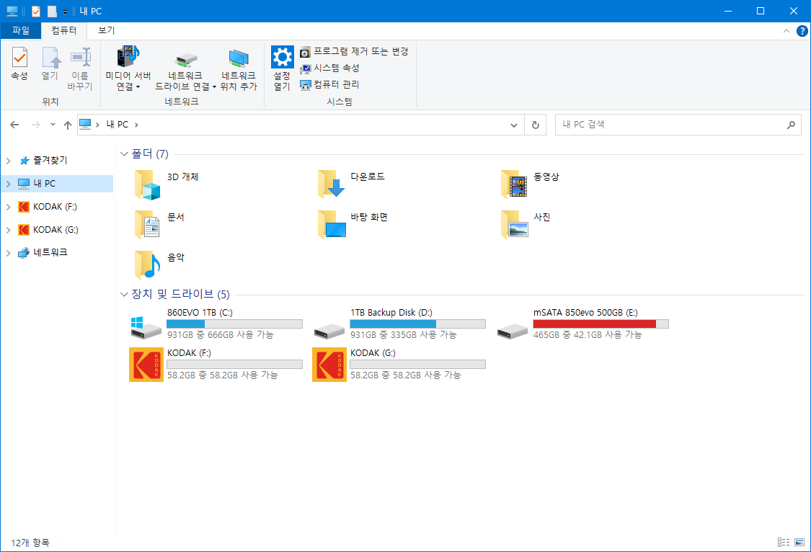811x552 pixels.
Task: Select the 1TB Backup Disk (D:) drive icon
Action: tap(329, 331)
